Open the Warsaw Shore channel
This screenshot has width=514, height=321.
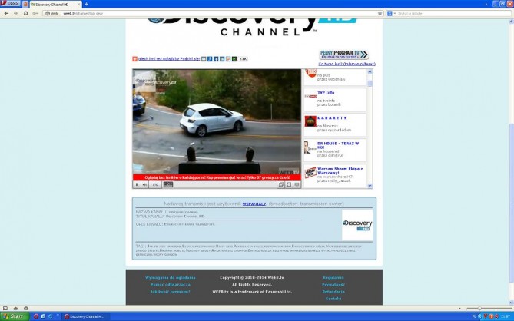340,170
